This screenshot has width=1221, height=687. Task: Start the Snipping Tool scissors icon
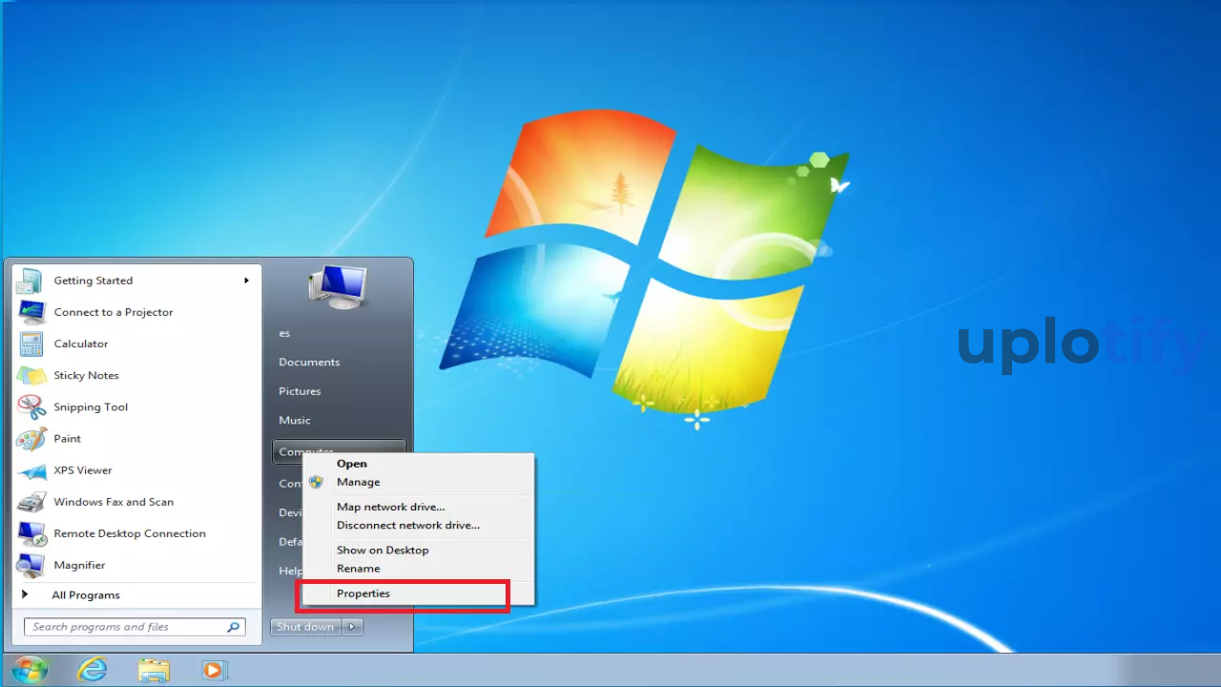tap(31, 406)
